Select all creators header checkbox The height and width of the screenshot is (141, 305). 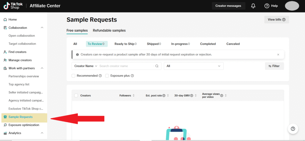click(76, 96)
